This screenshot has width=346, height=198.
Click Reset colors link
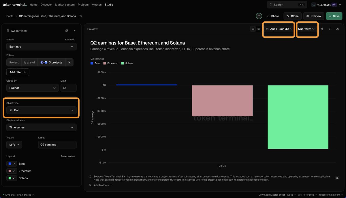(x=68, y=156)
